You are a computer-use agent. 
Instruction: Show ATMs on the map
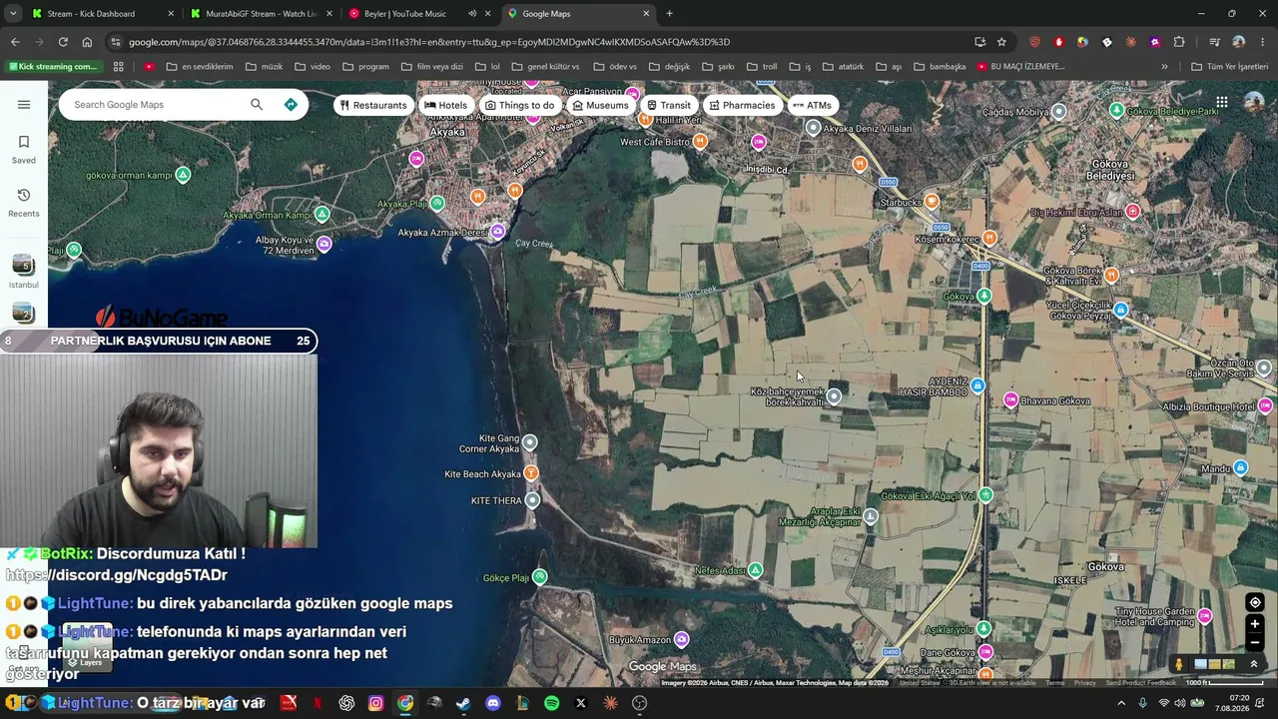(812, 105)
